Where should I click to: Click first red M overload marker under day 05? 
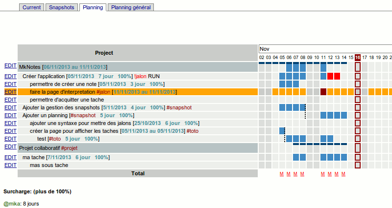pyautogui.click(x=282, y=174)
